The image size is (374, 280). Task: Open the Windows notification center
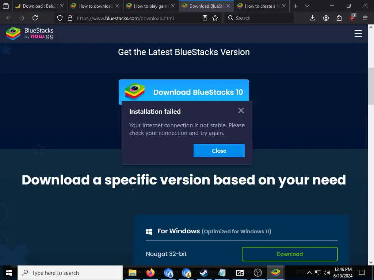point(362,273)
